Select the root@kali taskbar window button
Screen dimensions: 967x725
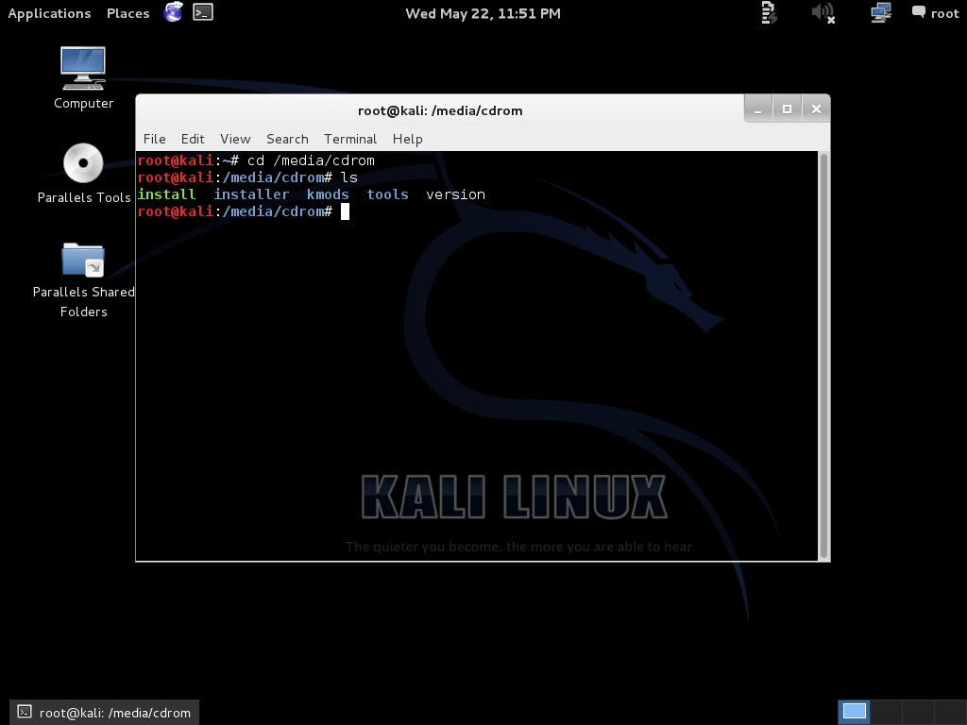pyautogui.click(x=104, y=713)
